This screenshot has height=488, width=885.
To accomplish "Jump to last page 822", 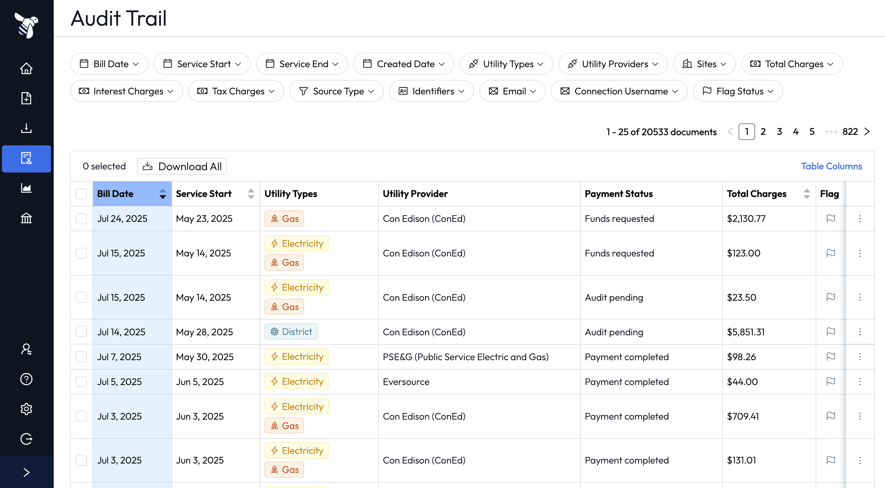I will tap(850, 132).
